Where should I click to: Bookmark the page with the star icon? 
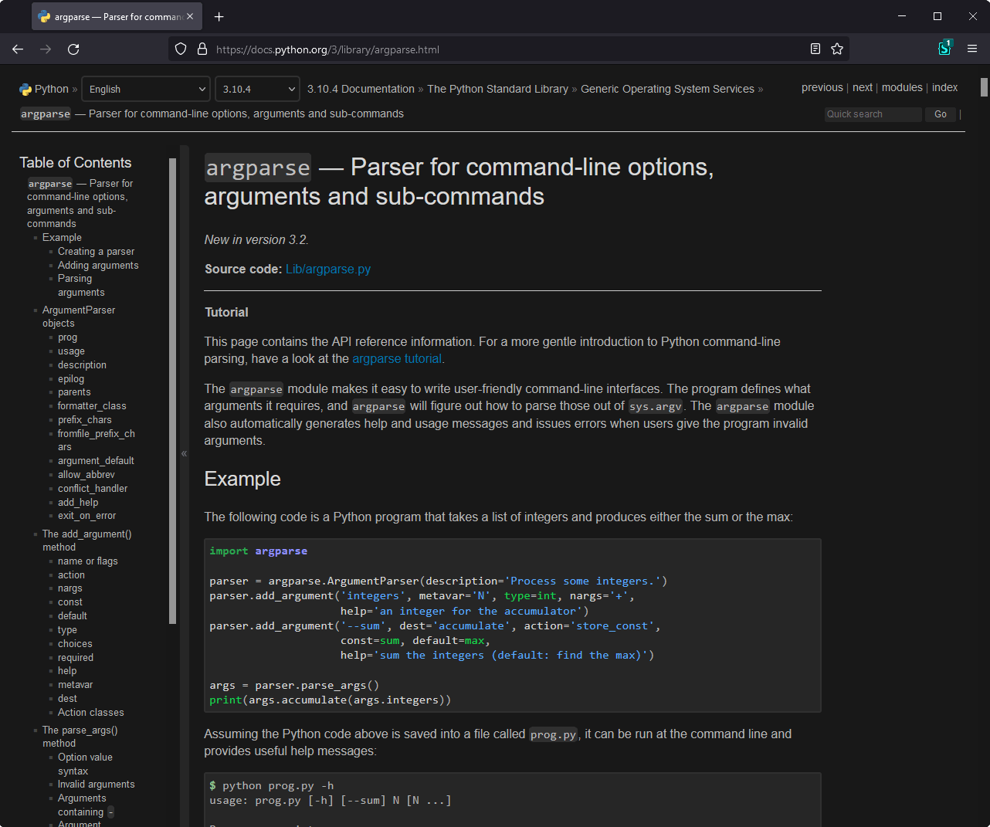pyautogui.click(x=837, y=49)
